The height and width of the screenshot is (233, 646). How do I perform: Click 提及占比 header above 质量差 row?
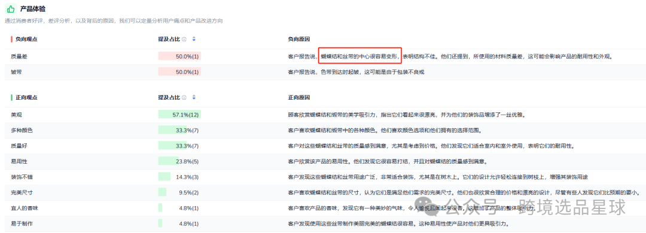(x=169, y=39)
